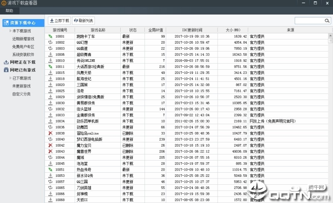Click the latest-status icon for game 10001
Image resolution: width=333 pixels, height=203 pixels.
[x=50, y=36]
